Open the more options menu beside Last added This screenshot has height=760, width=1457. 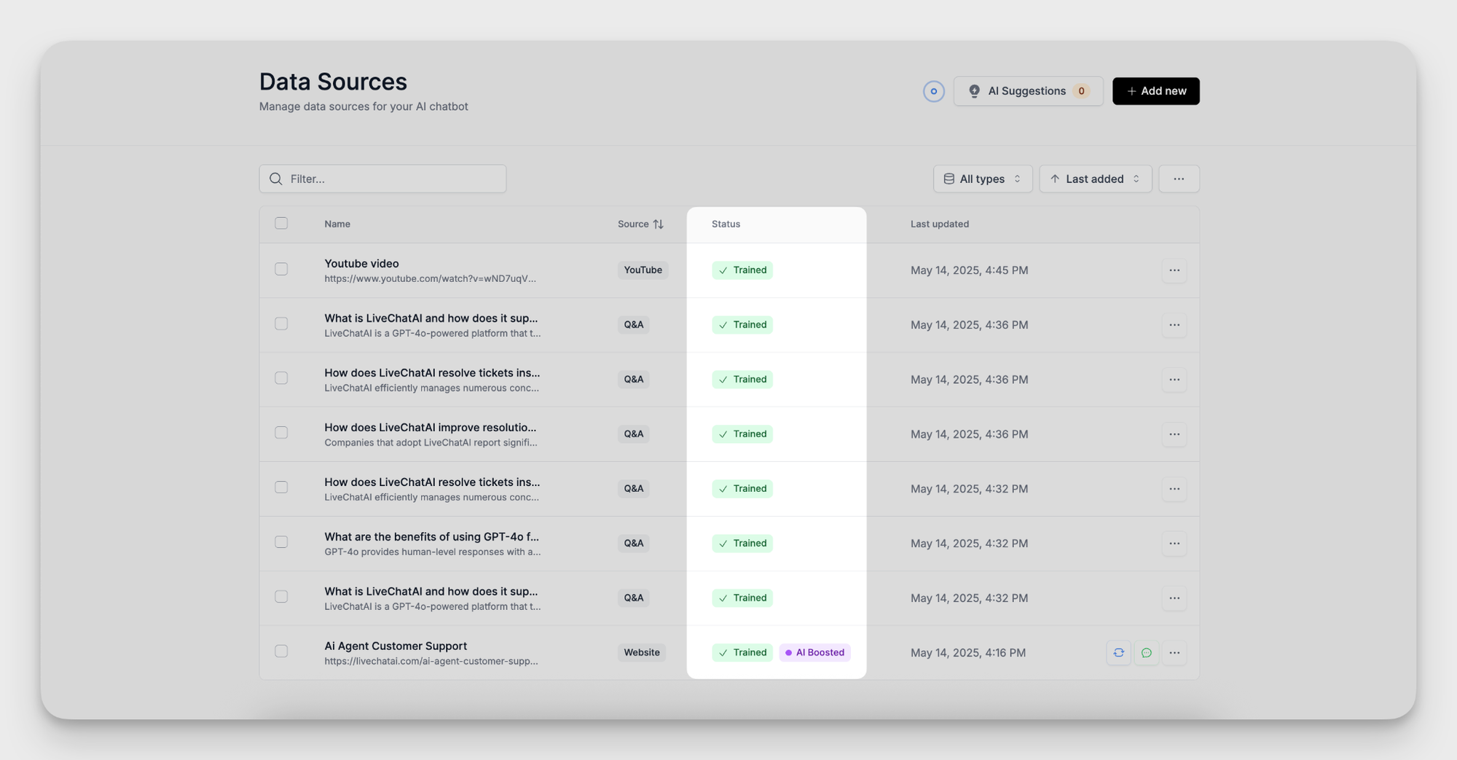point(1179,179)
